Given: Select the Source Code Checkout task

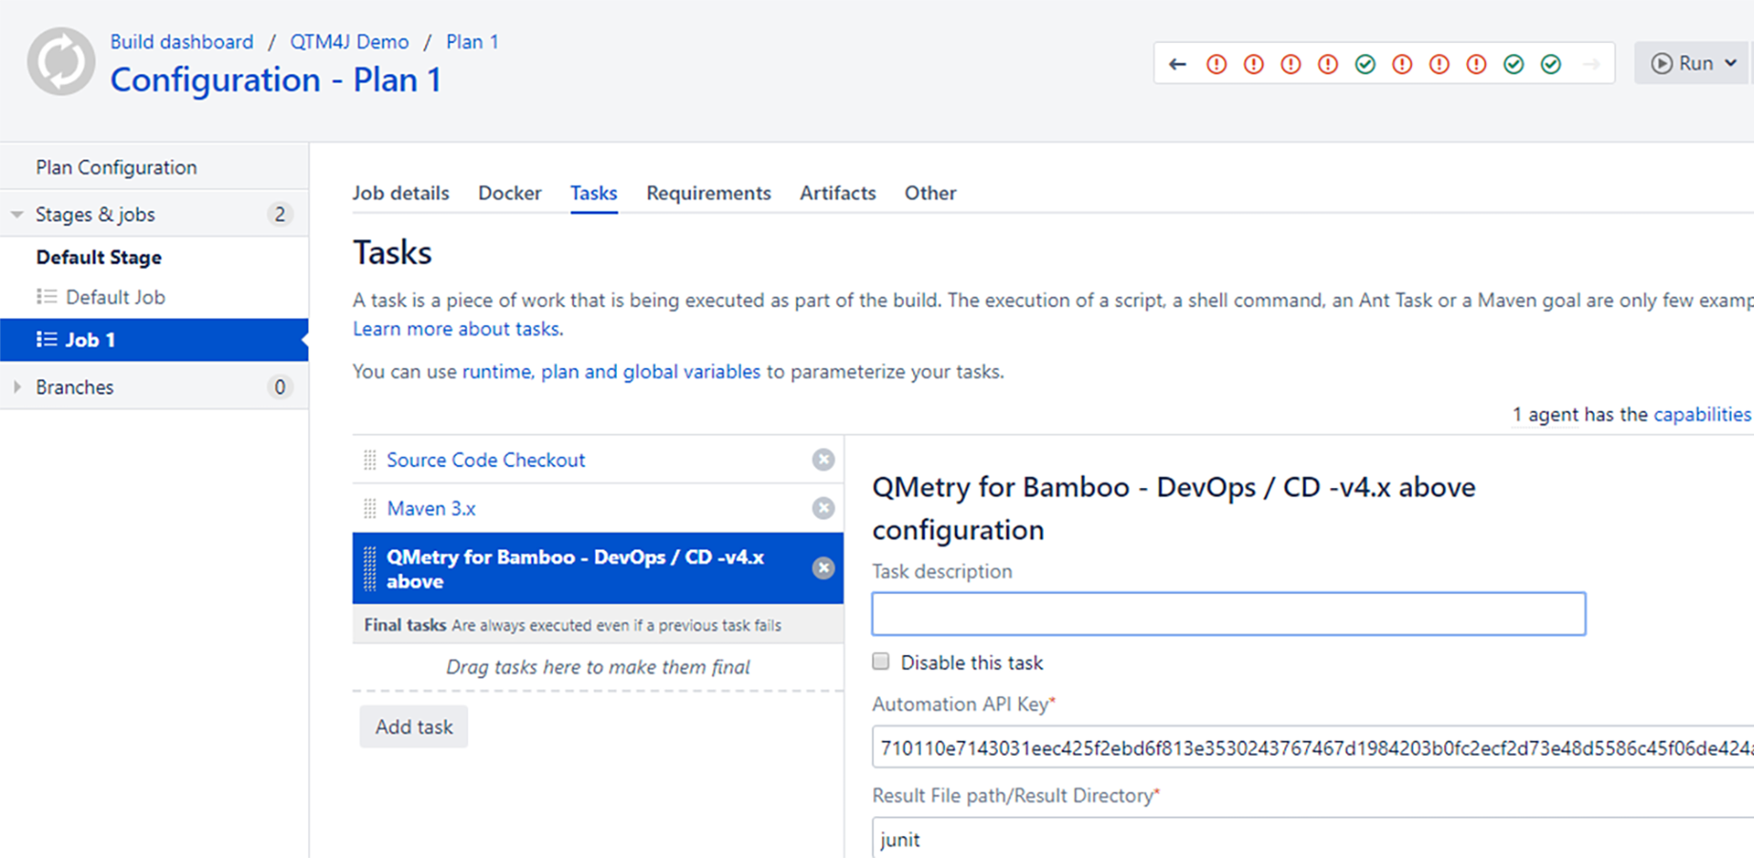Looking at the screenshot, I should pyautogui.click(x=486, y=460).
